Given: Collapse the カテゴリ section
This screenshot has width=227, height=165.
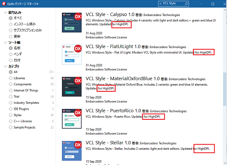Looking at the screenshot, I should pyautogui.click(x=5, y=66).
